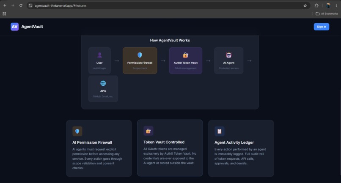Click the Token Vault Controlled feature heading
This screenshot has width=341, height=183.
point(164,142)
